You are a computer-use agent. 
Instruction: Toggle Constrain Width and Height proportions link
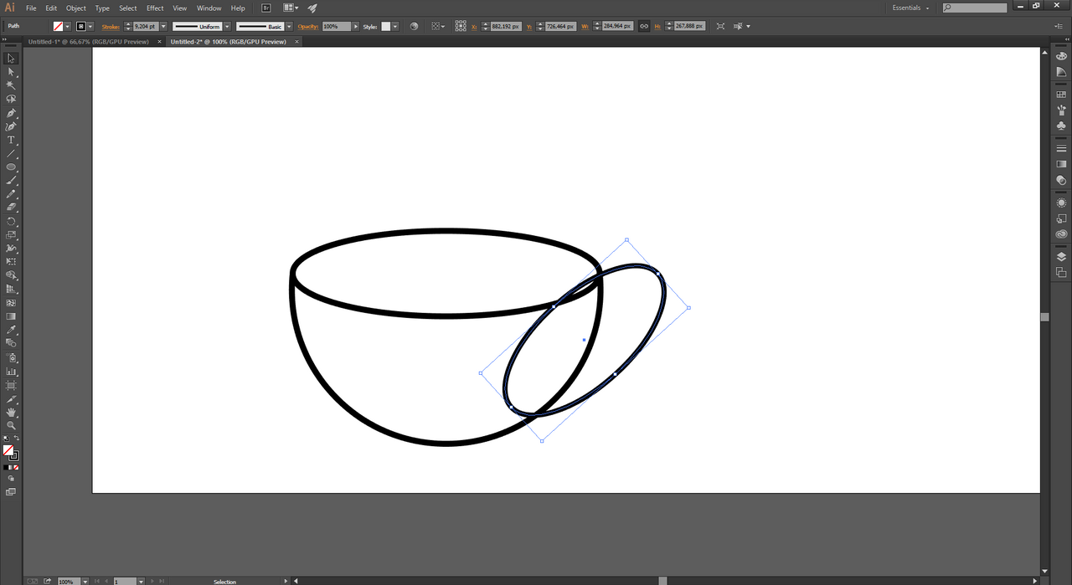click(x=643, y=26)
